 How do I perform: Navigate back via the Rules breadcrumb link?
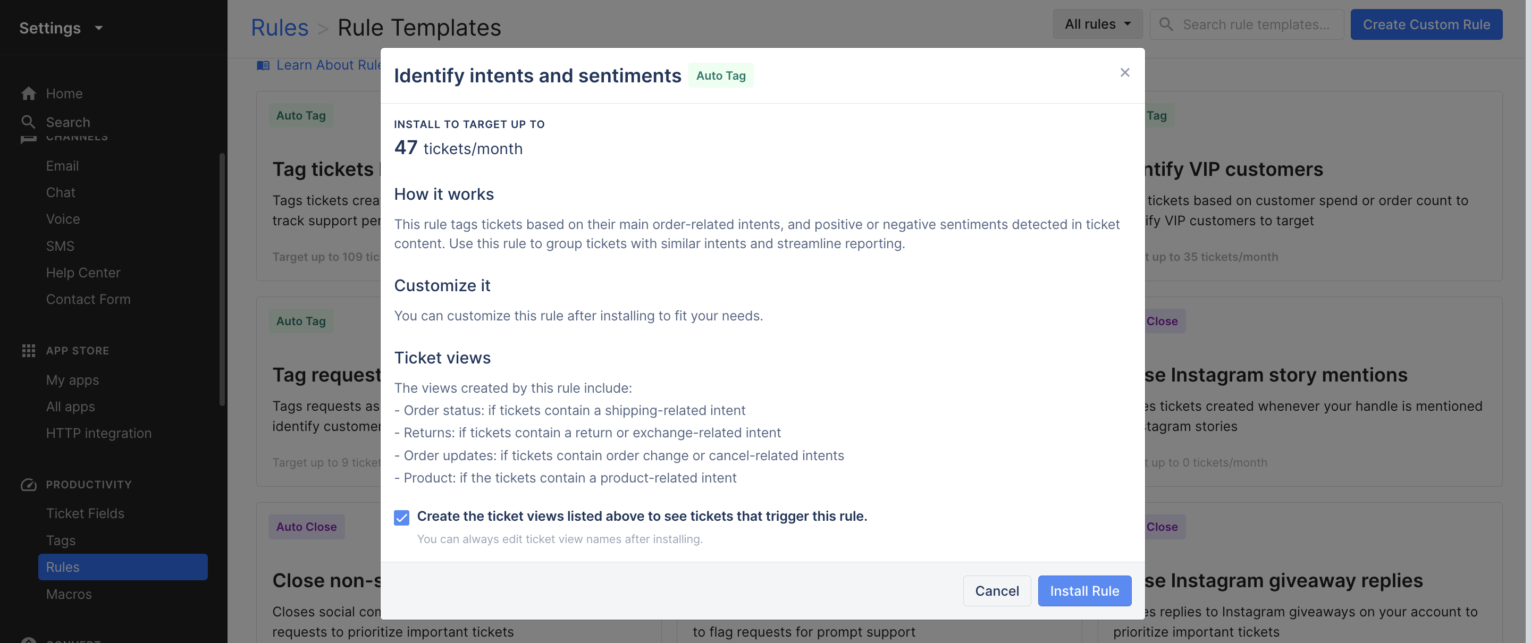(x=279, y=27)
